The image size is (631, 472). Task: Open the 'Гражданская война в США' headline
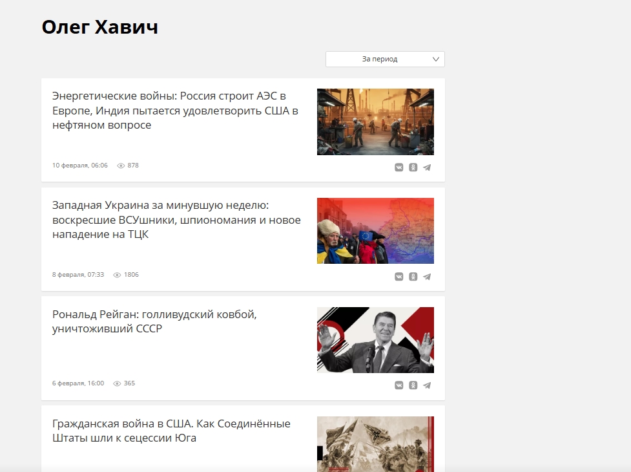(x=171, y=431)
